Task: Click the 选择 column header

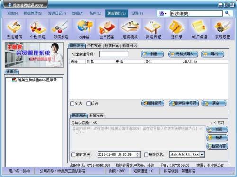Action: pos(77,62)
